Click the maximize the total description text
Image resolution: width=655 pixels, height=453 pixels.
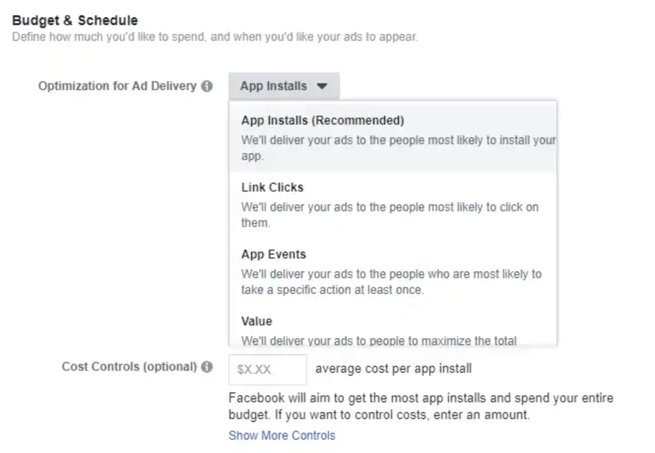point(379,341)
